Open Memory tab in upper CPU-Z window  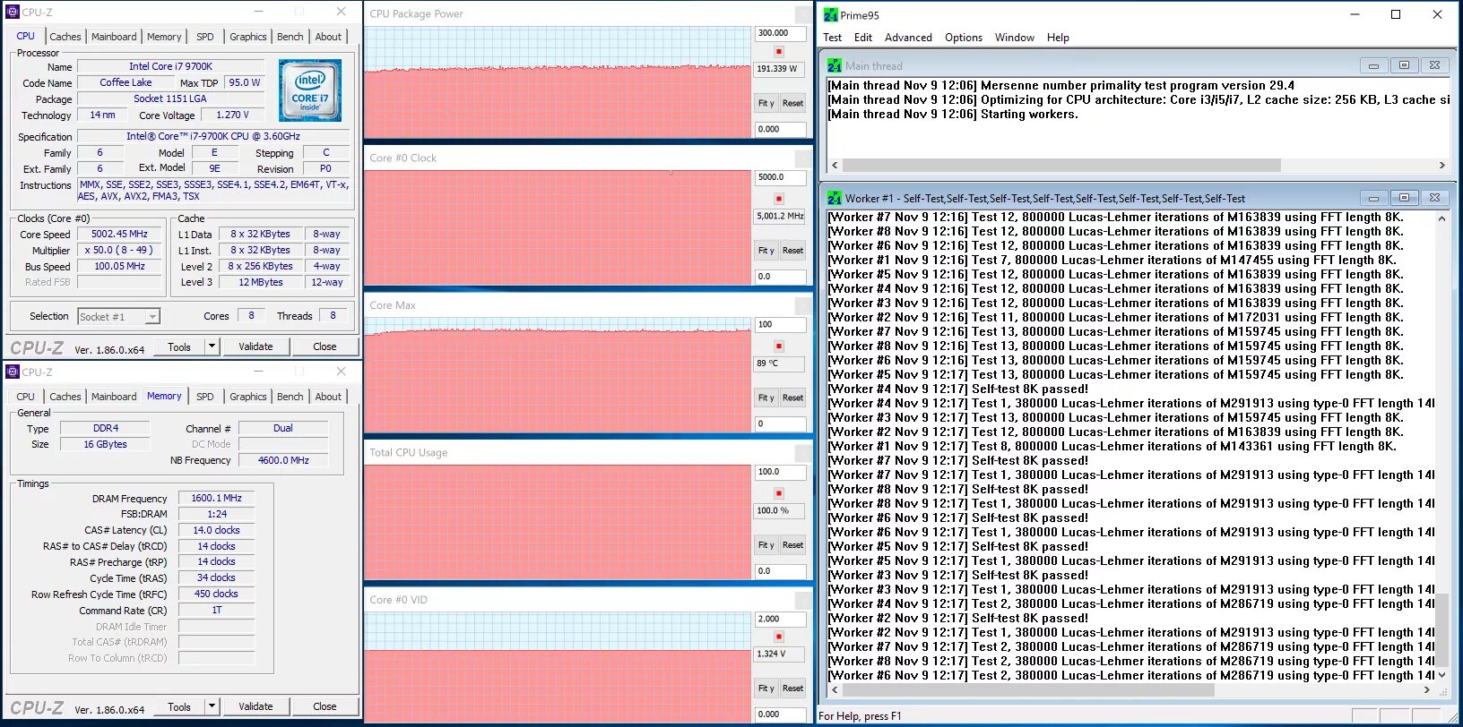click(x=164, y=37)
